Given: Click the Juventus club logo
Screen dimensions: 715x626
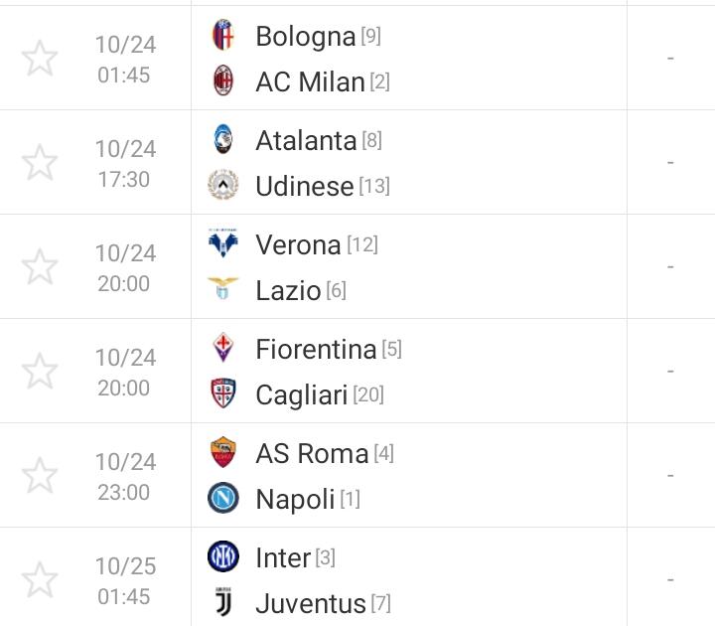Looking at the screenshot, I should pyautogui.click(x=223, y=603).
